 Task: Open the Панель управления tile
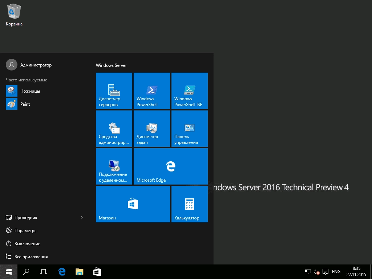point(190,128)
